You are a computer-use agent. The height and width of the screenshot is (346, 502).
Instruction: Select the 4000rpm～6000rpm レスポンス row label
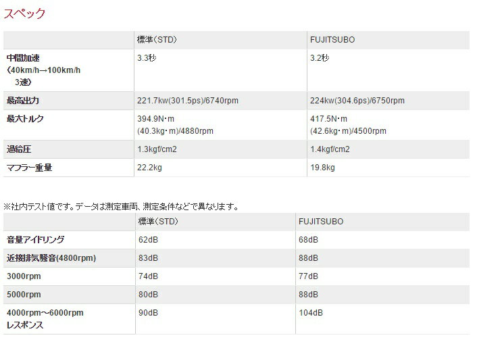click(45, 318)
